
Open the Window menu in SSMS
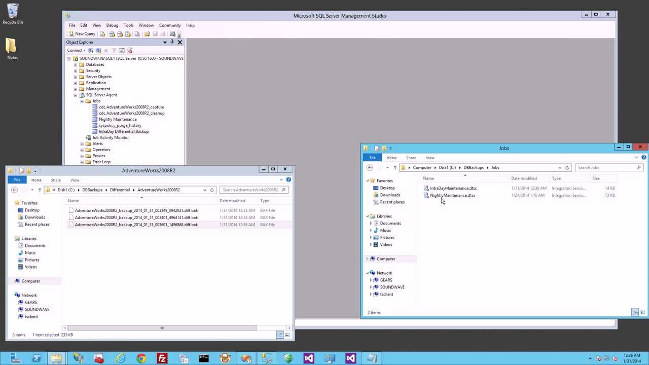click(146, 25)
